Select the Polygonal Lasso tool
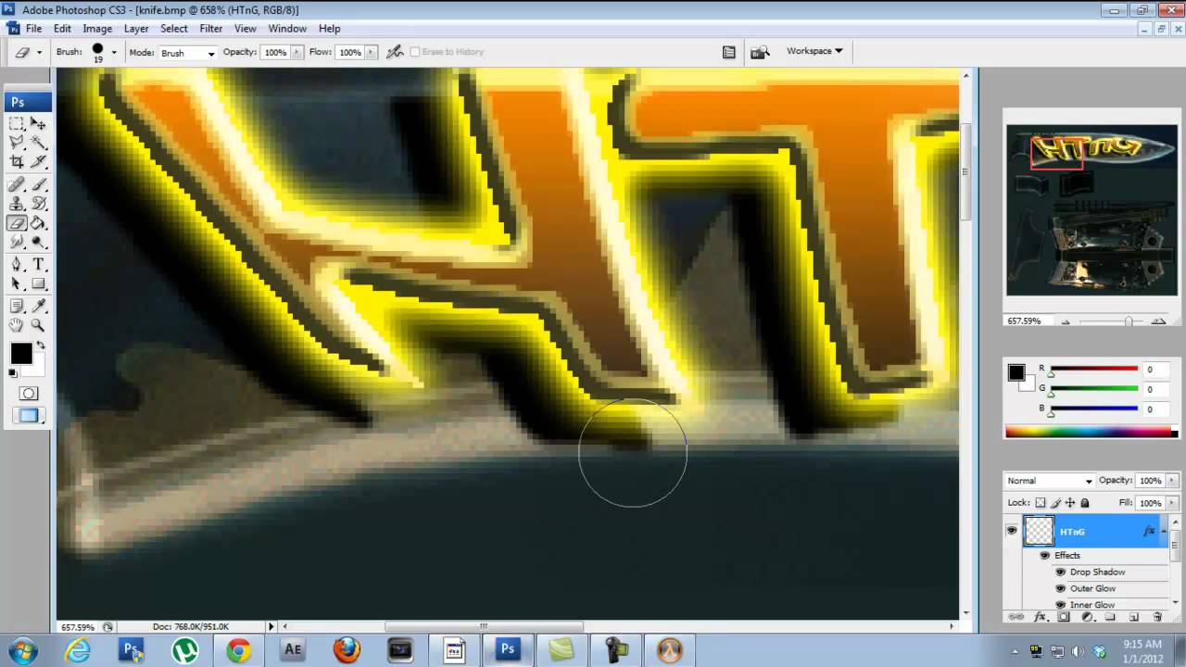Screen dimensions: 1186x667 [17, 143]
